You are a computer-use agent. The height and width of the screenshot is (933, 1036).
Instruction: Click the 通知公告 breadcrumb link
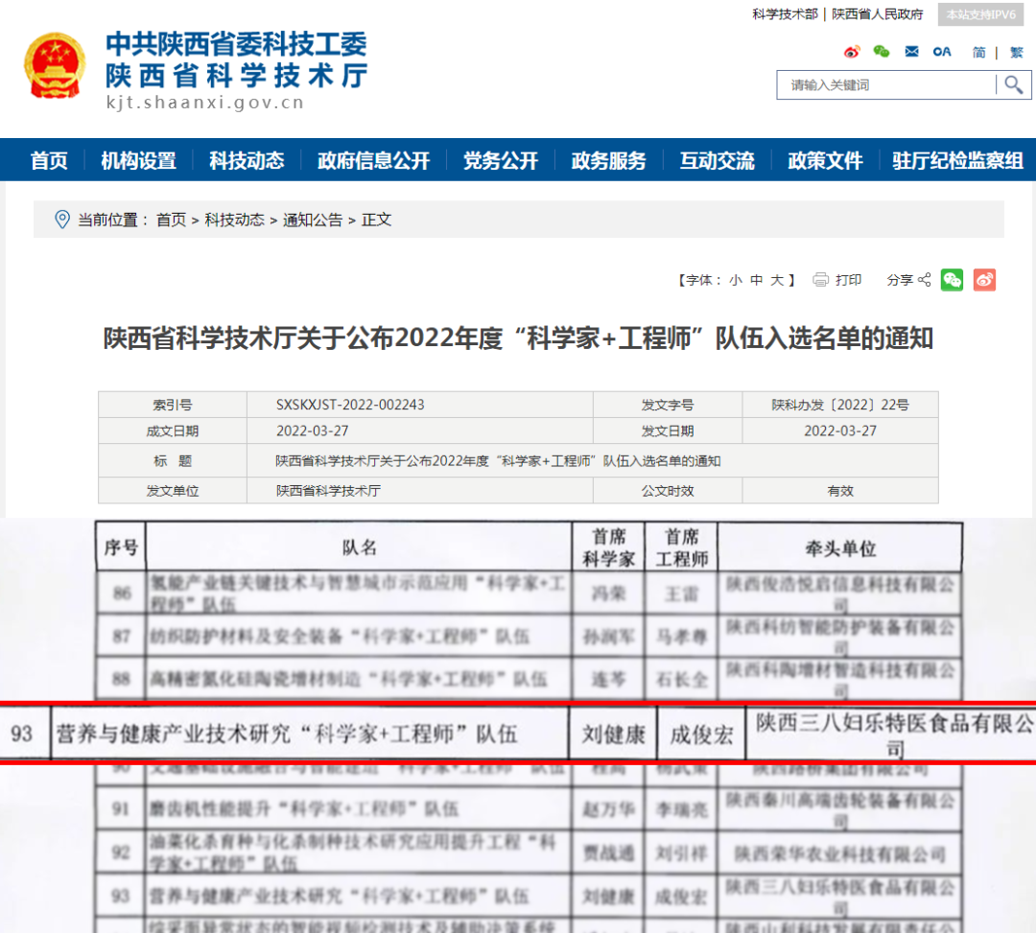[x=312, y=220]
